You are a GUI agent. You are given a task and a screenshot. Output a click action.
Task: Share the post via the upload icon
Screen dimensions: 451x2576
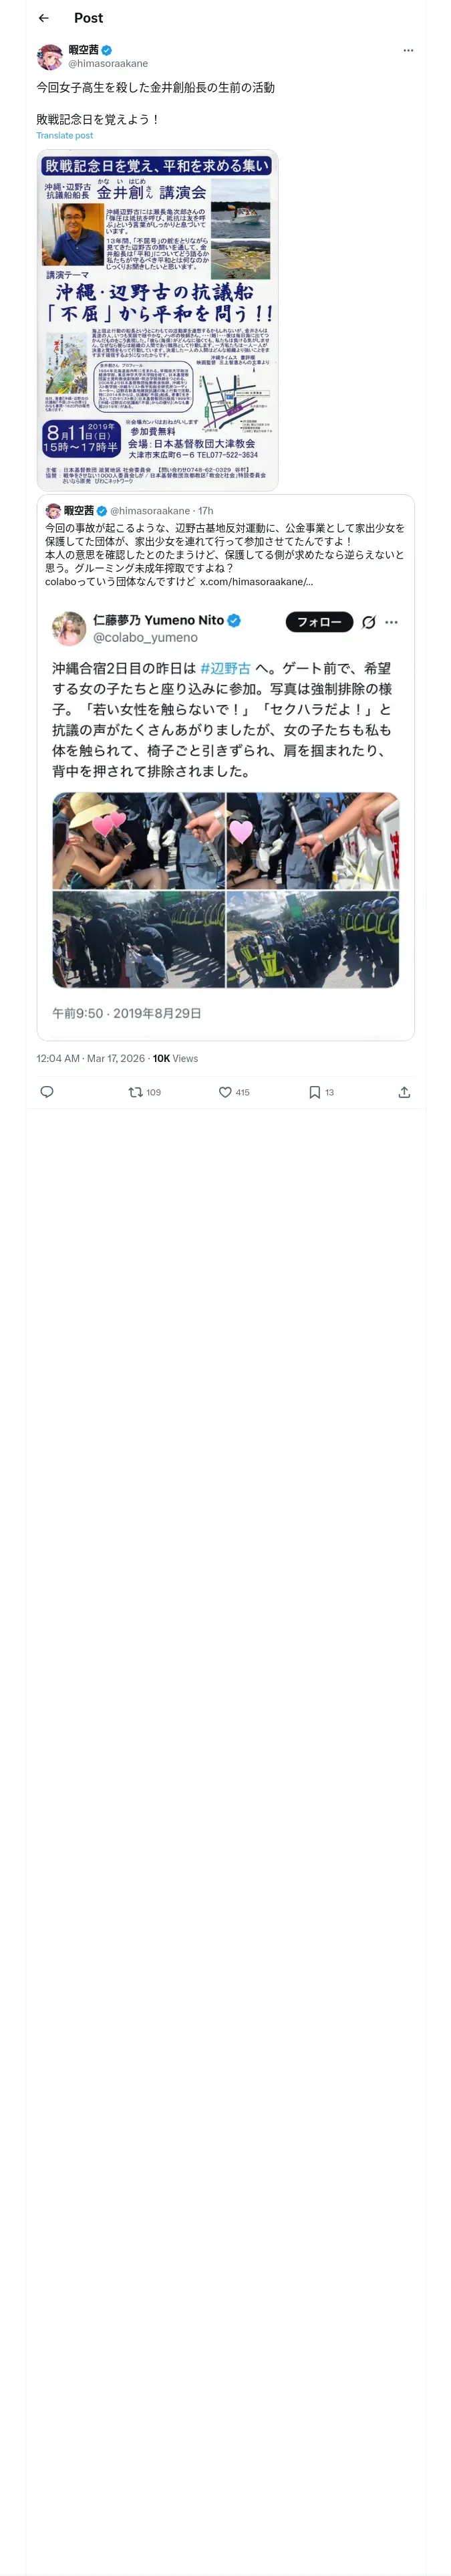[x=404, y=1092]
